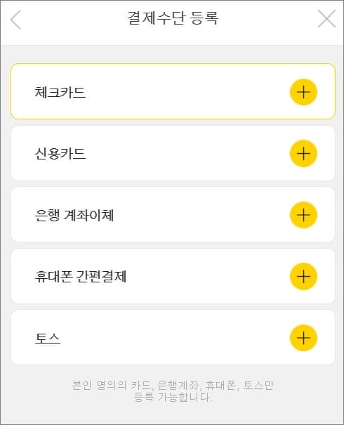
Task: Choose the 토스 payment card row
Action: coord(173,337)
